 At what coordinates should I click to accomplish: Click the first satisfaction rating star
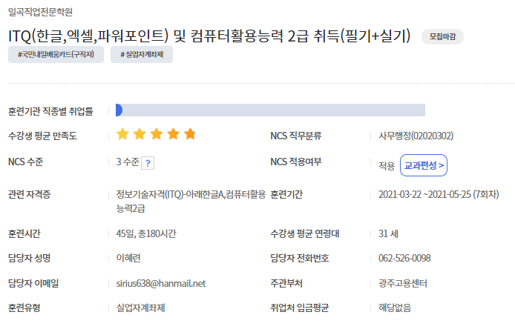122,134
